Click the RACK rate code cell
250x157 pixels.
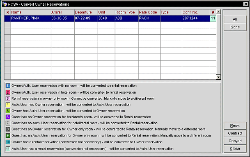coord(149,18)
